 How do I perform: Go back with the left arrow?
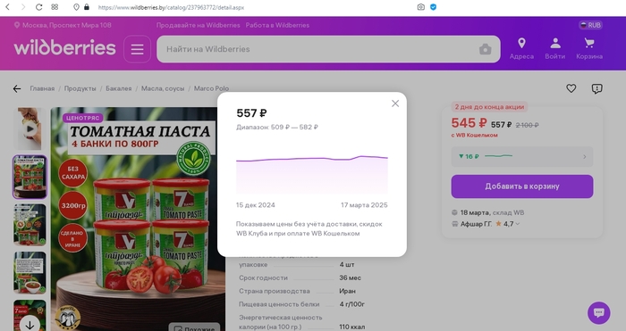(x=17, y=88)
